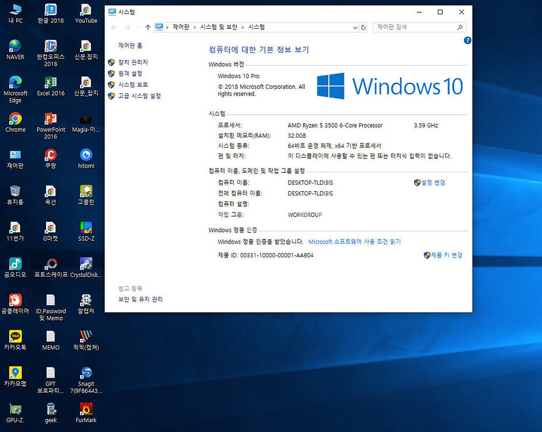
Task: Read Microsoft 소프트웨어 사용 조건 읽기 link
Action: pos(354,241)
